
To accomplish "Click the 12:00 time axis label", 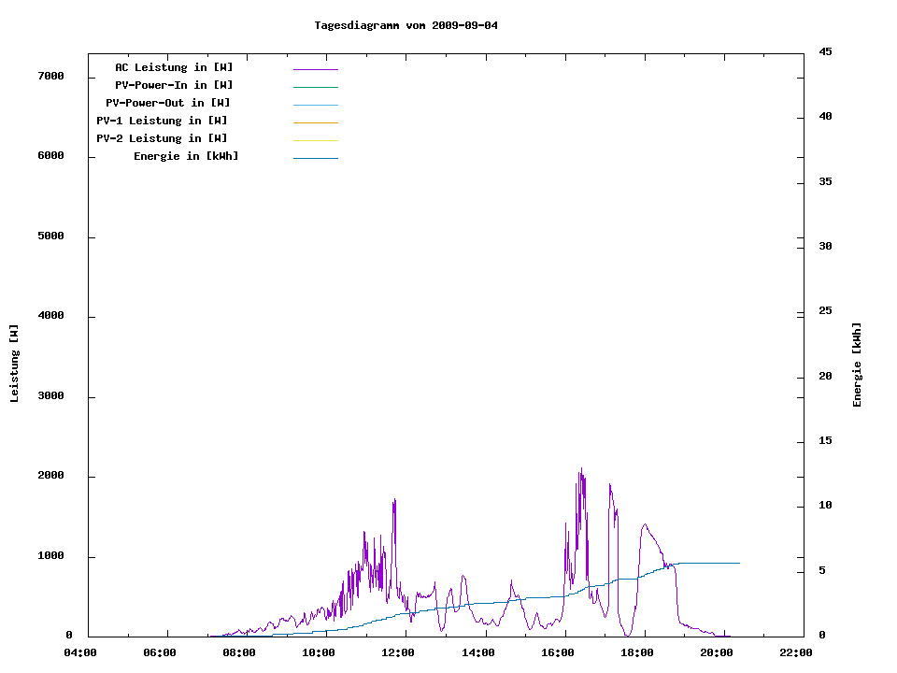I will (398, 652).
